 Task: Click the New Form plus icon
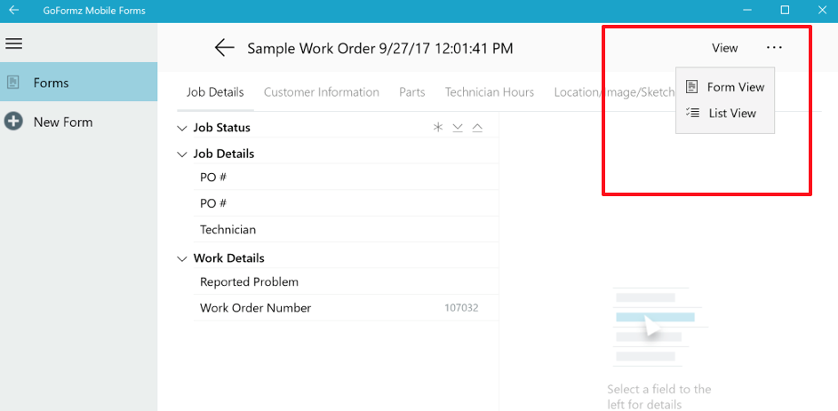tap(13, 122)
